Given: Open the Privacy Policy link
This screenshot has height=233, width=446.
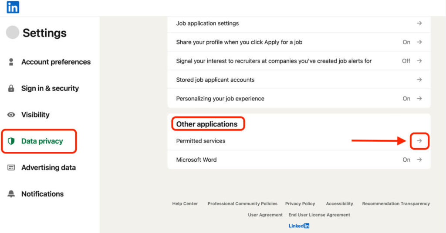Looking at the screenshot, I should (x=300, y=203).
